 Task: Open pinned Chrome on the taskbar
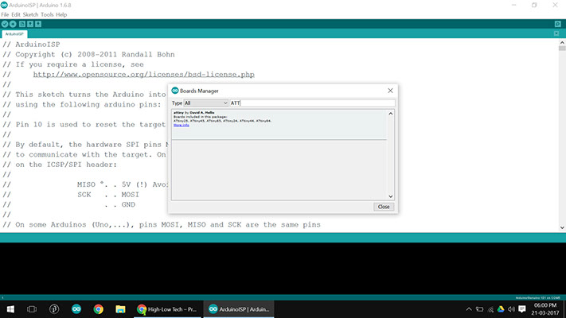click(x=98, y=309)
